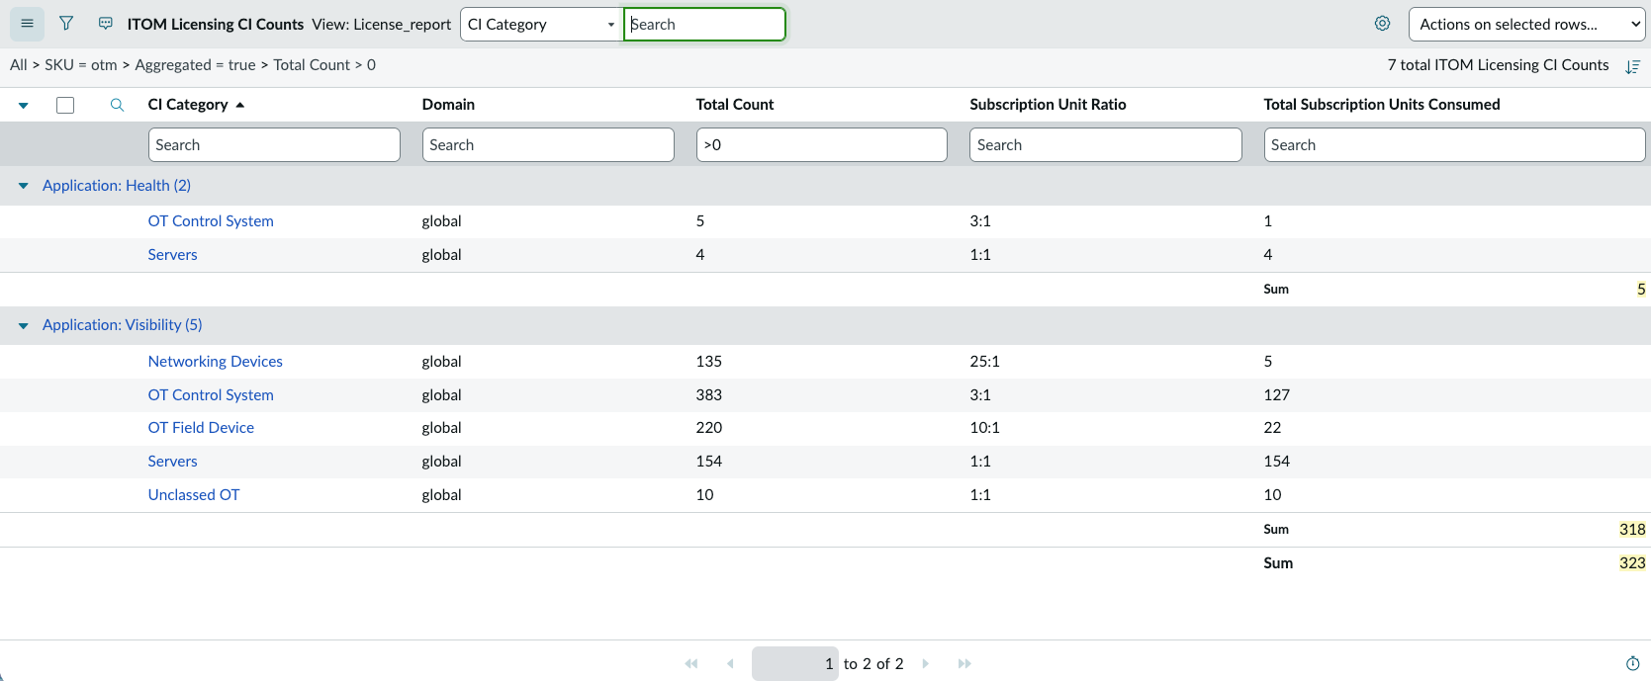Image resolution: width=1651 pixels, height=681 pixels.
Task: Click the global domain in Networking Devices row
Action: click(441, 362)
